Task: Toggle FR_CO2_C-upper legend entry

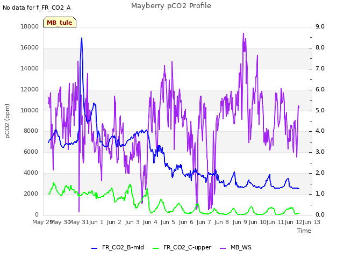Action: point(182,247)
